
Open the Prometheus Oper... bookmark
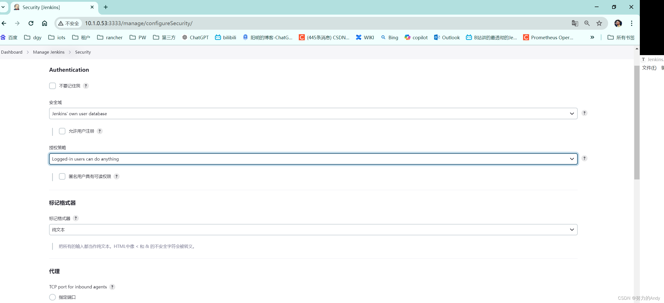click(548, 37)
